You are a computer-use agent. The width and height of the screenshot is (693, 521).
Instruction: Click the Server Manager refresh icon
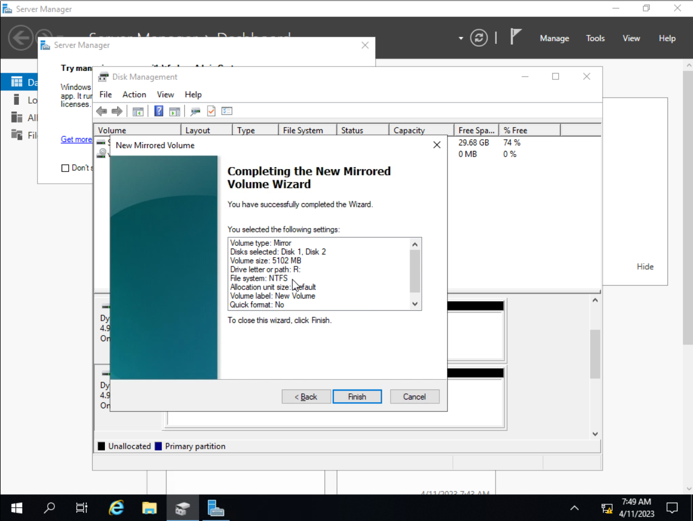coord(479,38)
